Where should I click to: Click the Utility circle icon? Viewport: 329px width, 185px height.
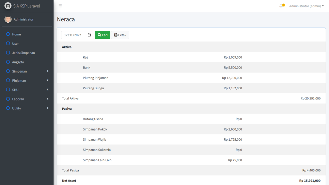8,108
